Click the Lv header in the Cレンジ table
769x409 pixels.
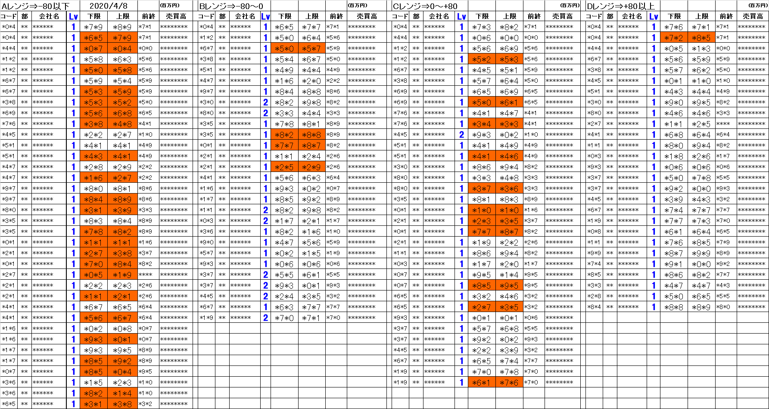461,16
